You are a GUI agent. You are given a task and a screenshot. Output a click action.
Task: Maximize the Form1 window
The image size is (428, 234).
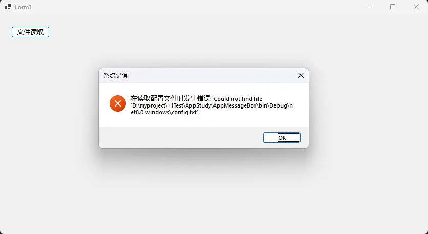pyautogui.click(x=393, y=7)
